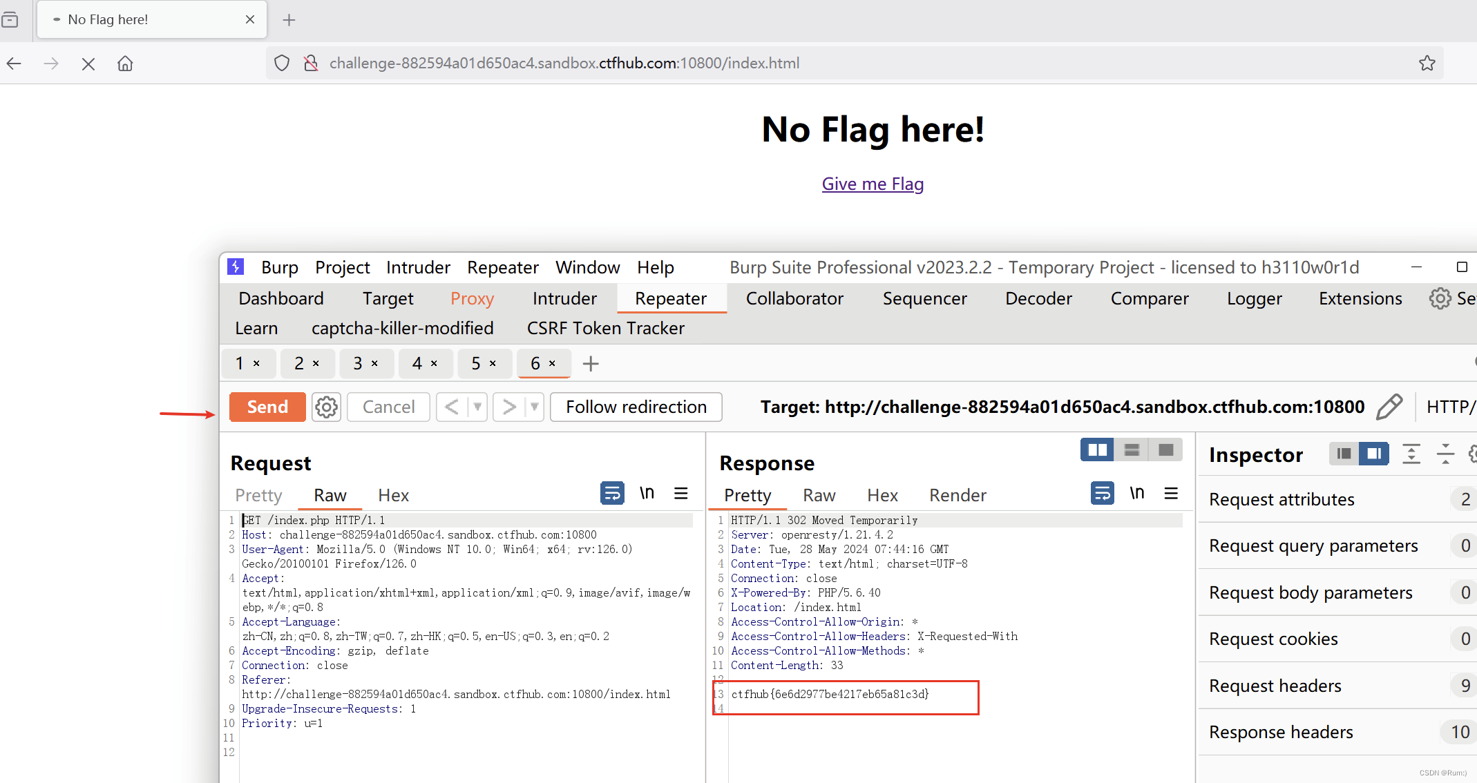The height and width of the screenshot is (783, 1477).
Task: Expand Request headers section
Action: coord(1337,686)
